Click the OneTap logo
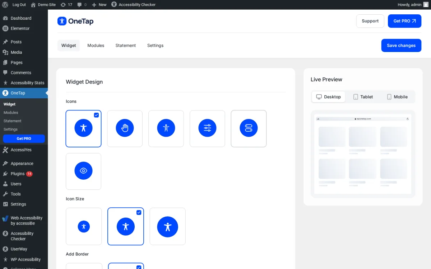Image resolution: width=431 pixels, height=269 pixels. 75,21
